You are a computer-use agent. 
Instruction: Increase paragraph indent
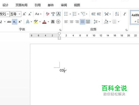click(99, 14)
